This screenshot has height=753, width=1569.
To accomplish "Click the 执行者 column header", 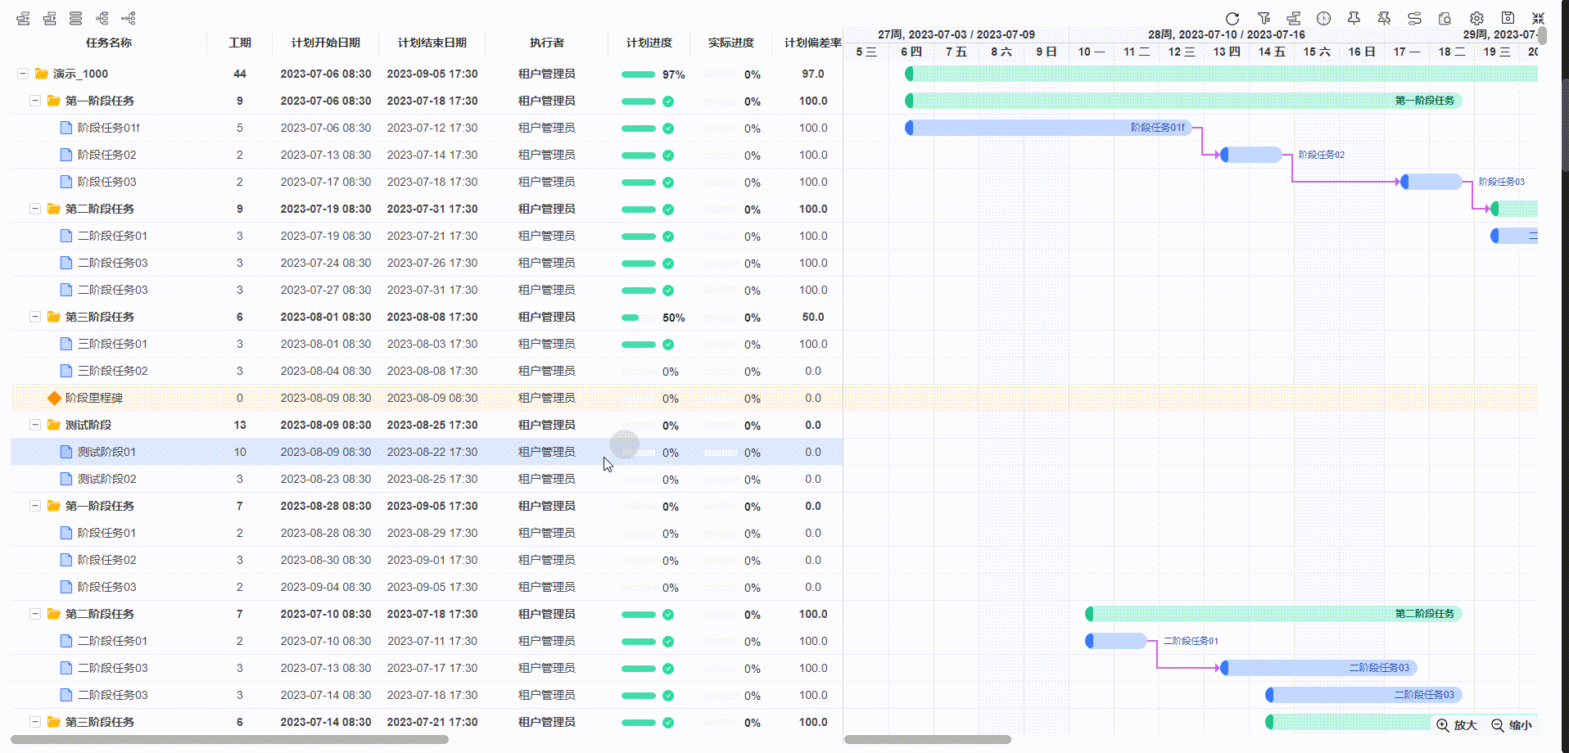I will click(546, 43).
